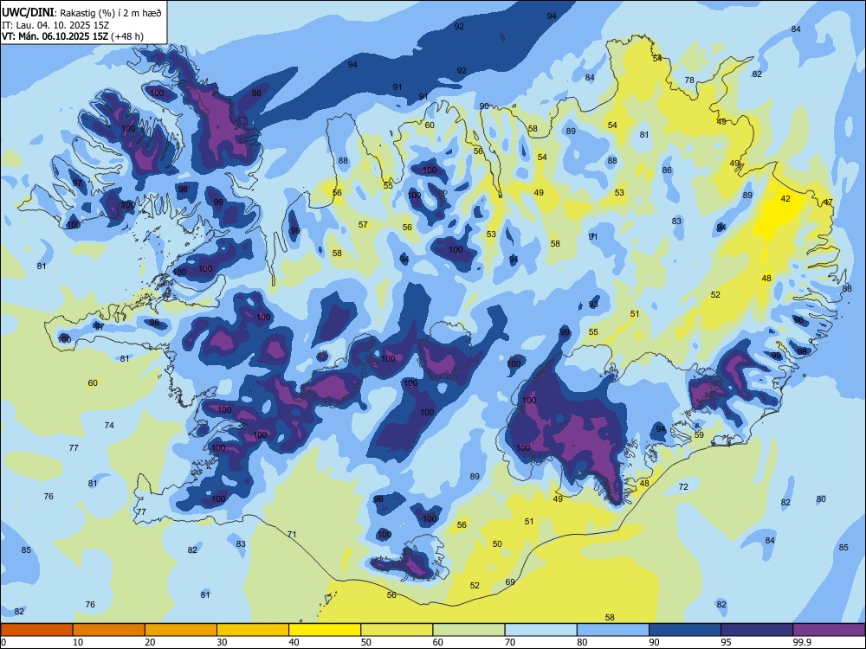Click the "10" legend tick label
The image size is (866, 649).
pos(78,642)
